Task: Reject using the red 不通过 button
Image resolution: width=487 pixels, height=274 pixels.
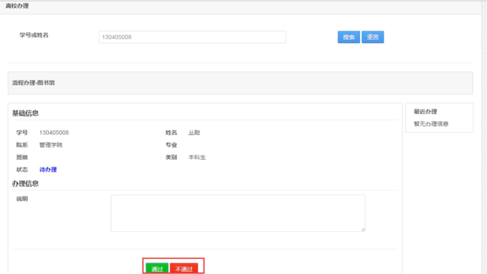Action: tap(184, 268)
